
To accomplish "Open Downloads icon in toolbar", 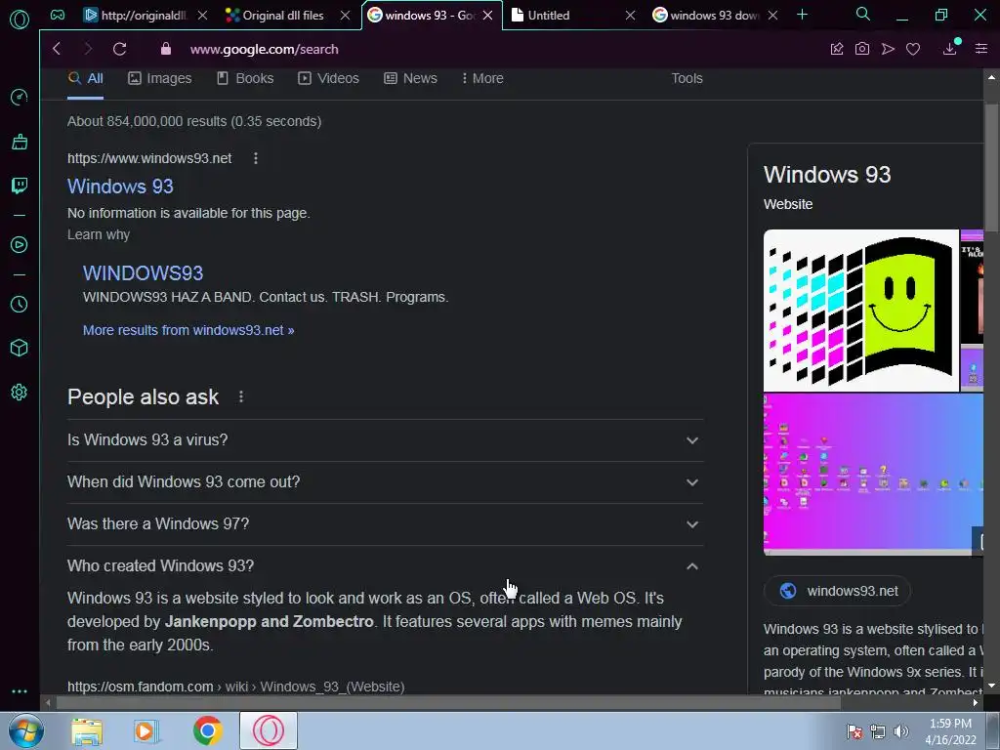I will 949,49.
